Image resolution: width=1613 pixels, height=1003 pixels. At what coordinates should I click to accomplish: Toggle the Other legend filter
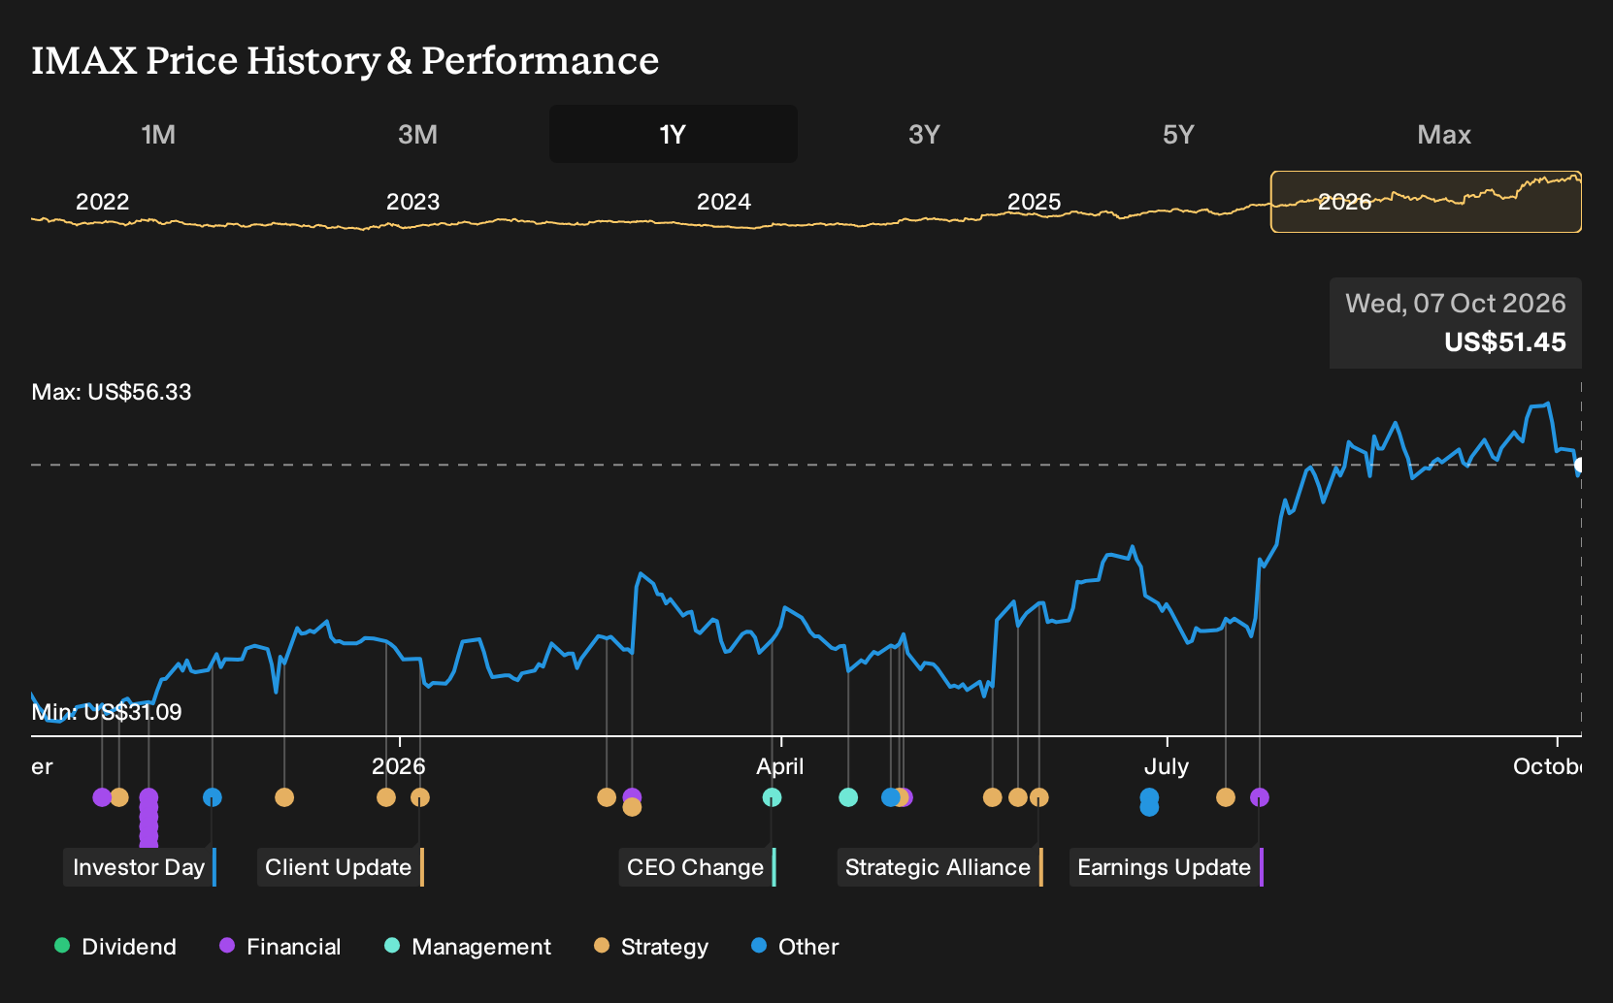click(x=794, y=947)
